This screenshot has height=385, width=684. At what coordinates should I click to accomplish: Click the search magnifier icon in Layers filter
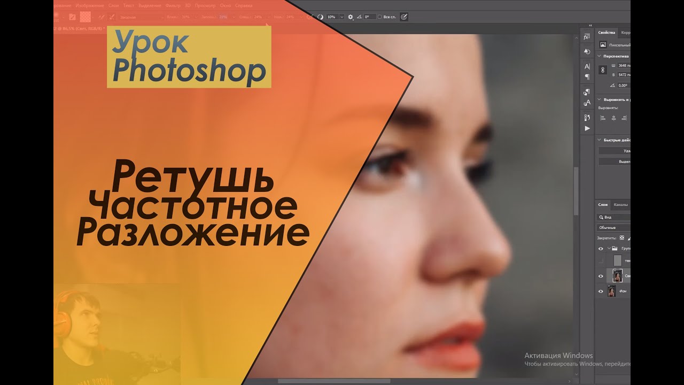pyautogui.click(x=602, y=218)
